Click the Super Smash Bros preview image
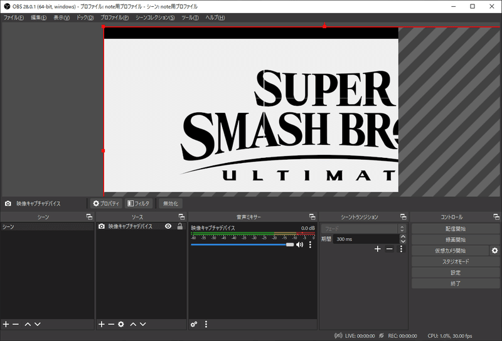The height and width of the screenshot is (341, 502). click(x=251, y=110)
